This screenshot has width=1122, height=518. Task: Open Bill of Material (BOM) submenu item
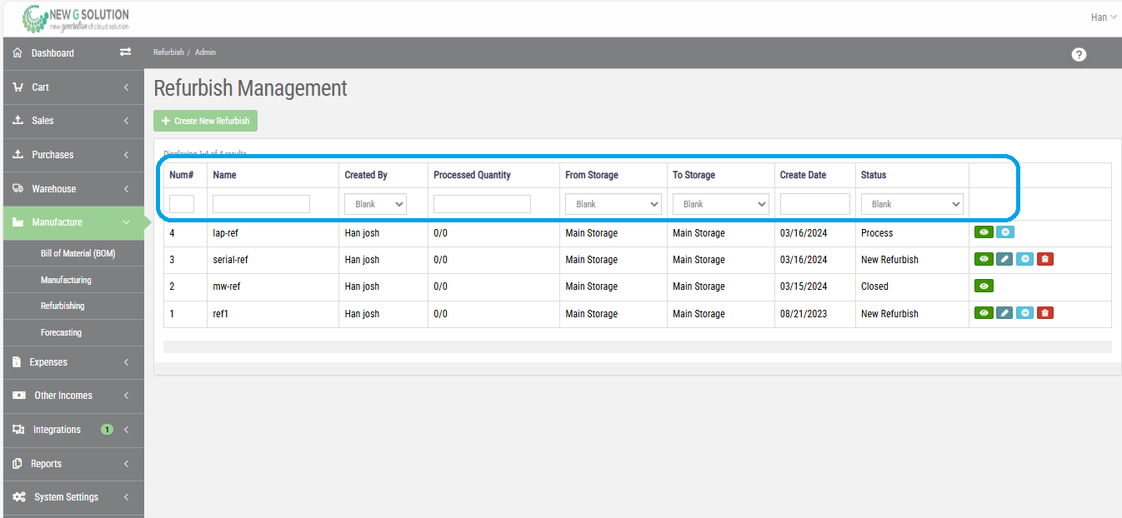point(78,253)
